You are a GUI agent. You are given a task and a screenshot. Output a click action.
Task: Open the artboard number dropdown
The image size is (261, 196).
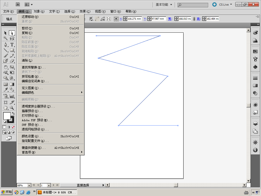point(49,185)
